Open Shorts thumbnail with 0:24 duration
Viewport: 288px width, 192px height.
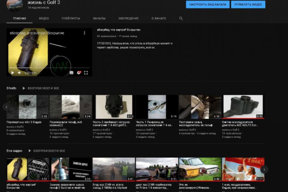71,107
